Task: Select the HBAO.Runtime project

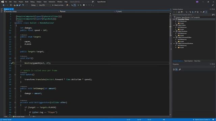Action: 183,31
